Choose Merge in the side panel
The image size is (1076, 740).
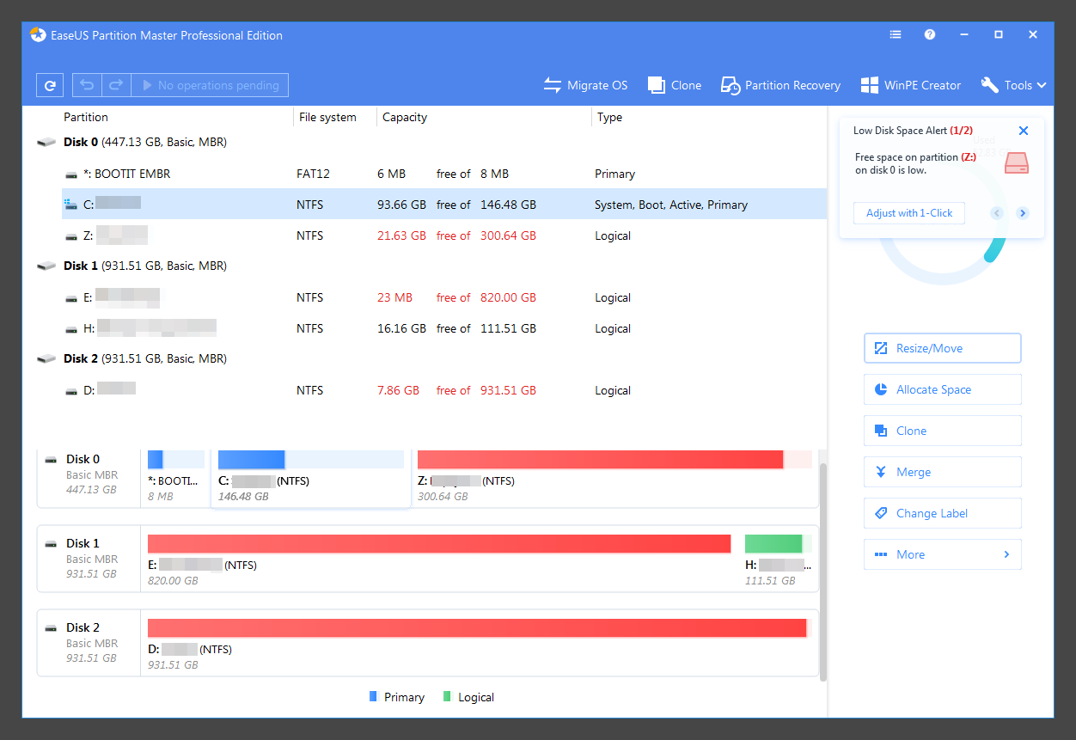[x=942, y=472]
